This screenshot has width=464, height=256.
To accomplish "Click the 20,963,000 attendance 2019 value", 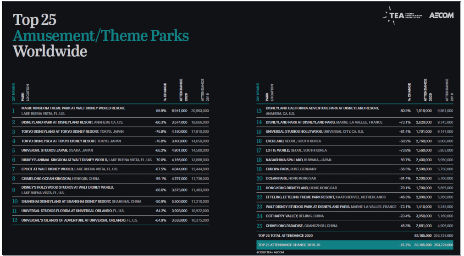I will coord(200,111).
